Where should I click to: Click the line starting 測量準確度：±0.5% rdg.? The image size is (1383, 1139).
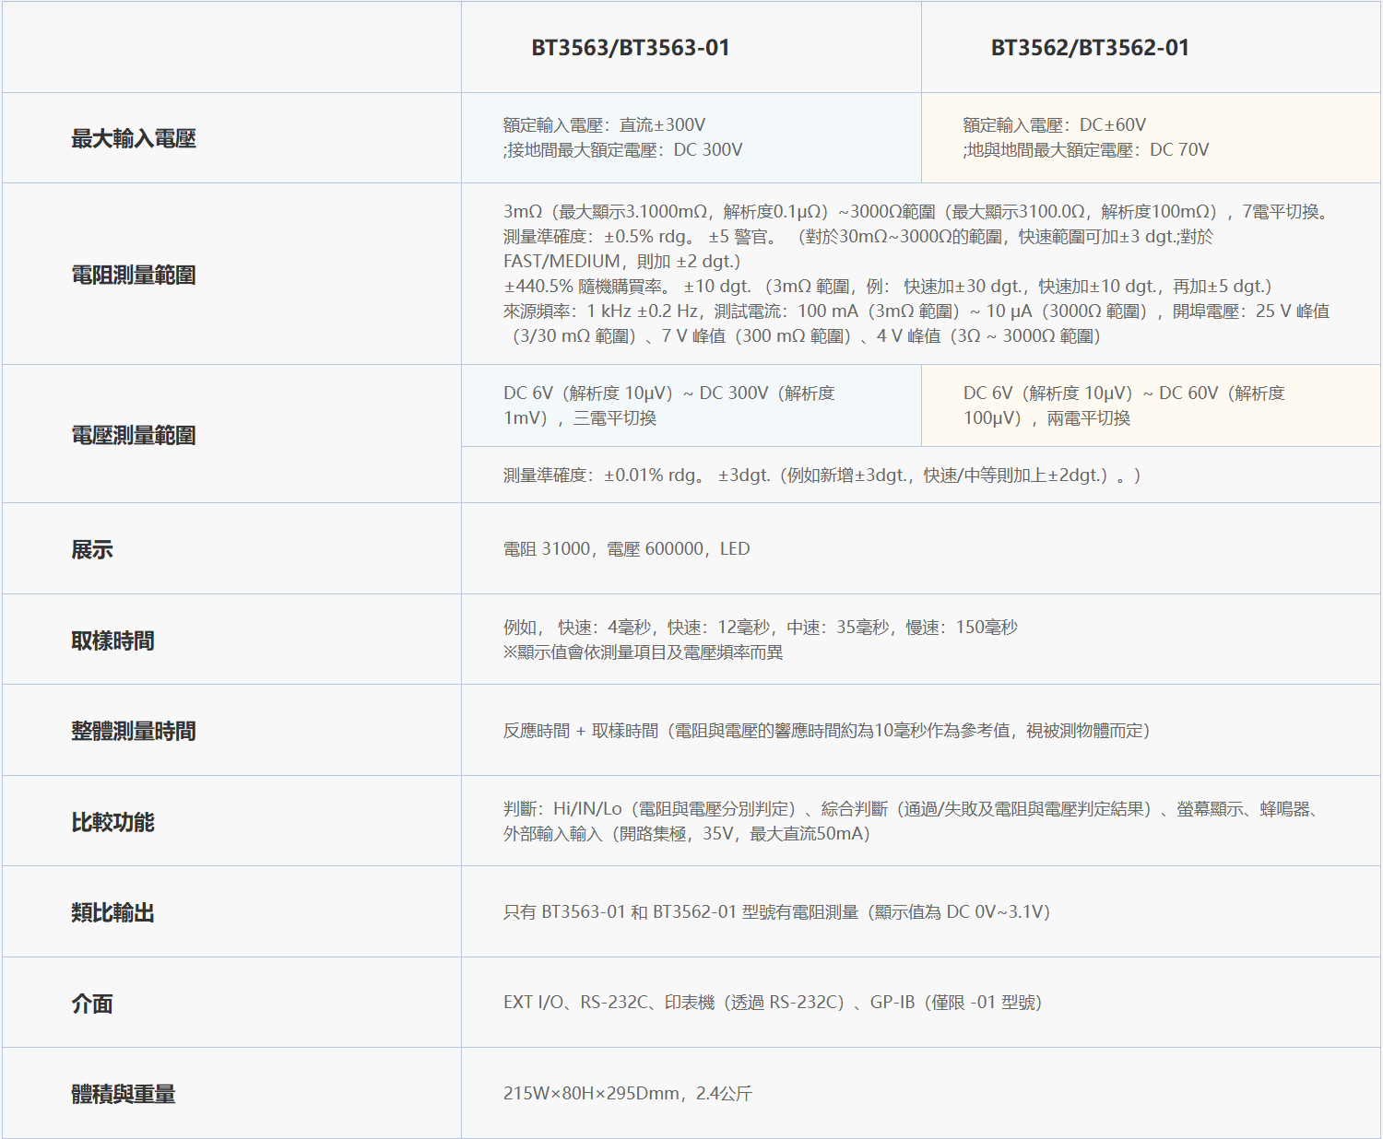(x=858, y=236)
